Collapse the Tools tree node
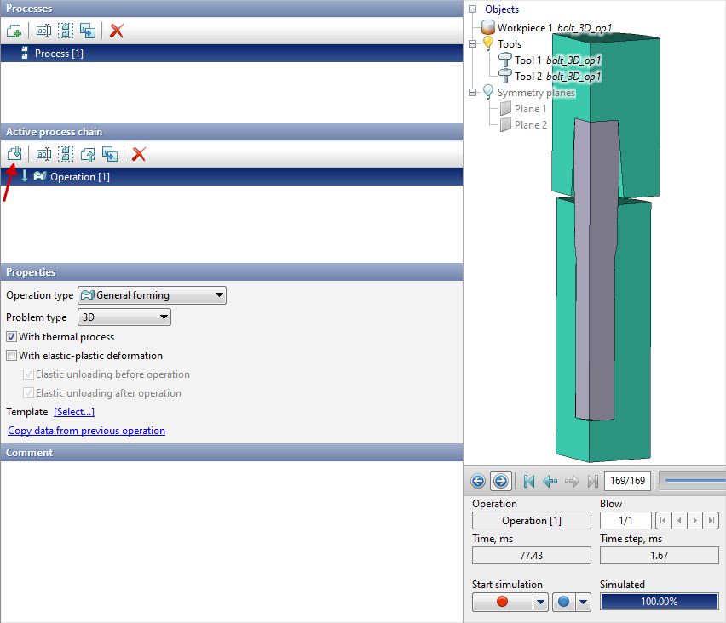The image size is (726, 623). tap(473, 43)
